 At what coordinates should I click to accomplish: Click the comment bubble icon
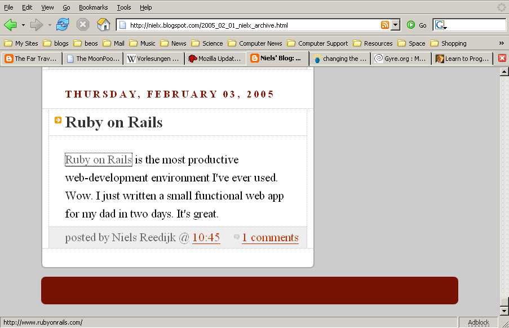point(237,237)
